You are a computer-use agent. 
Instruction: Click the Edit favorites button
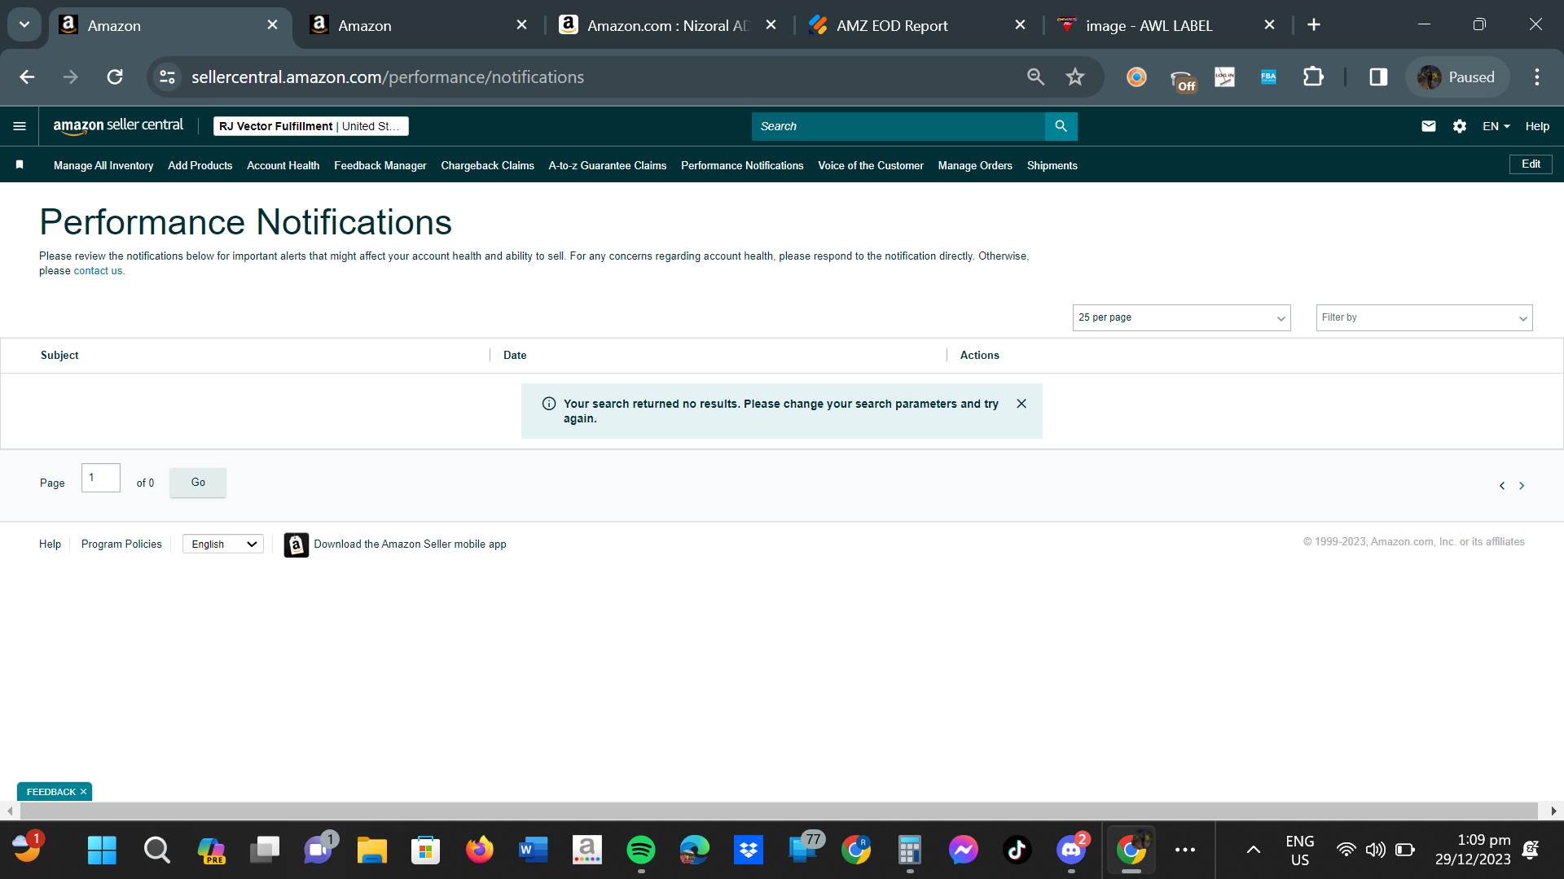[x=1531, y=164]
